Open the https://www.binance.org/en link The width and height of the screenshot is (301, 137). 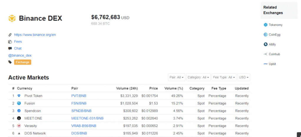35,35
